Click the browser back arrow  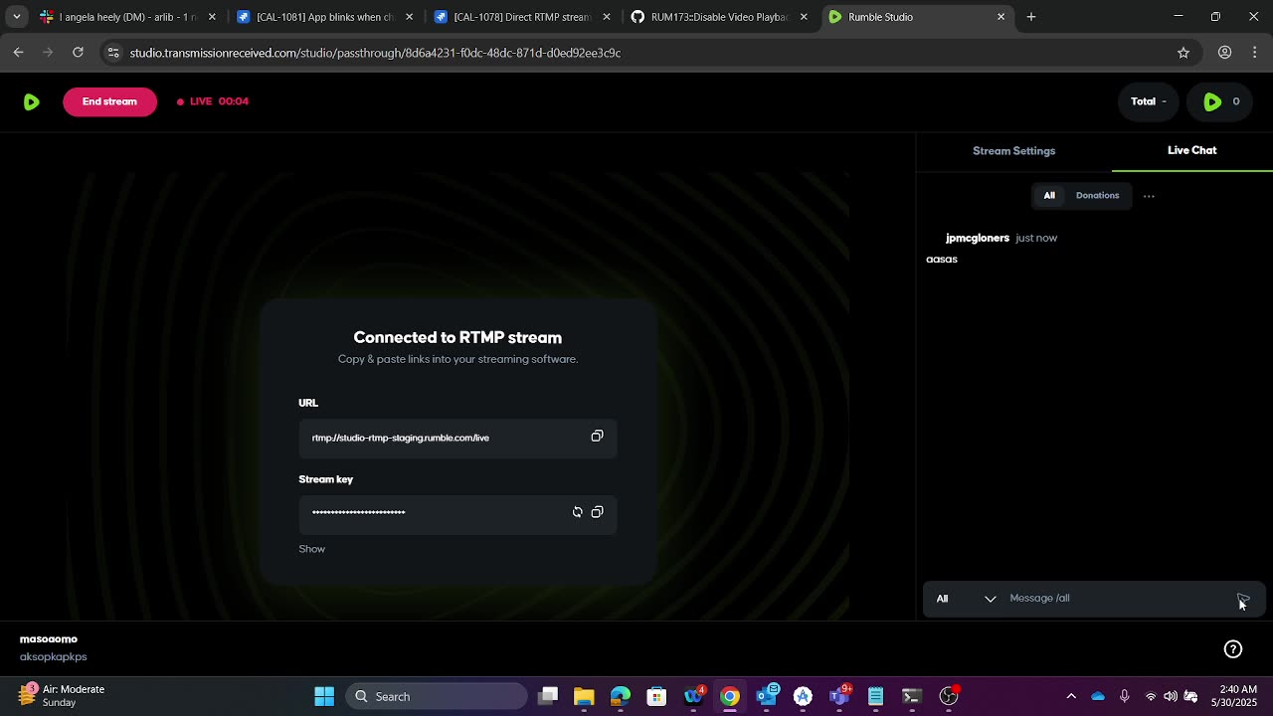coord(19,53)
